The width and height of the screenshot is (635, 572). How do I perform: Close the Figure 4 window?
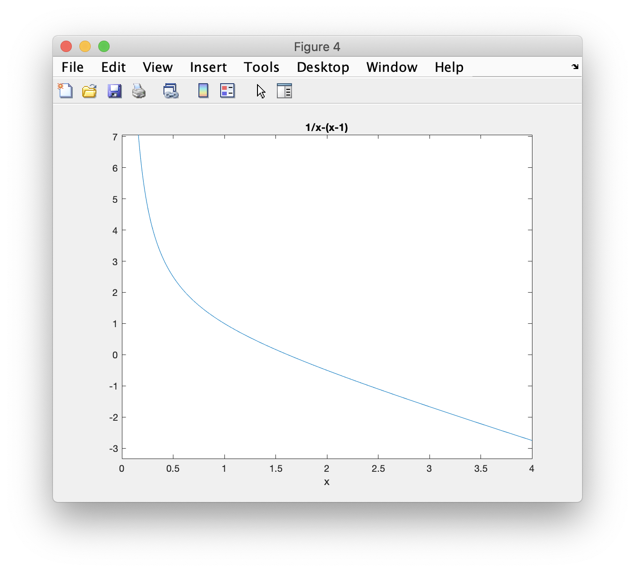click(66, 46)
